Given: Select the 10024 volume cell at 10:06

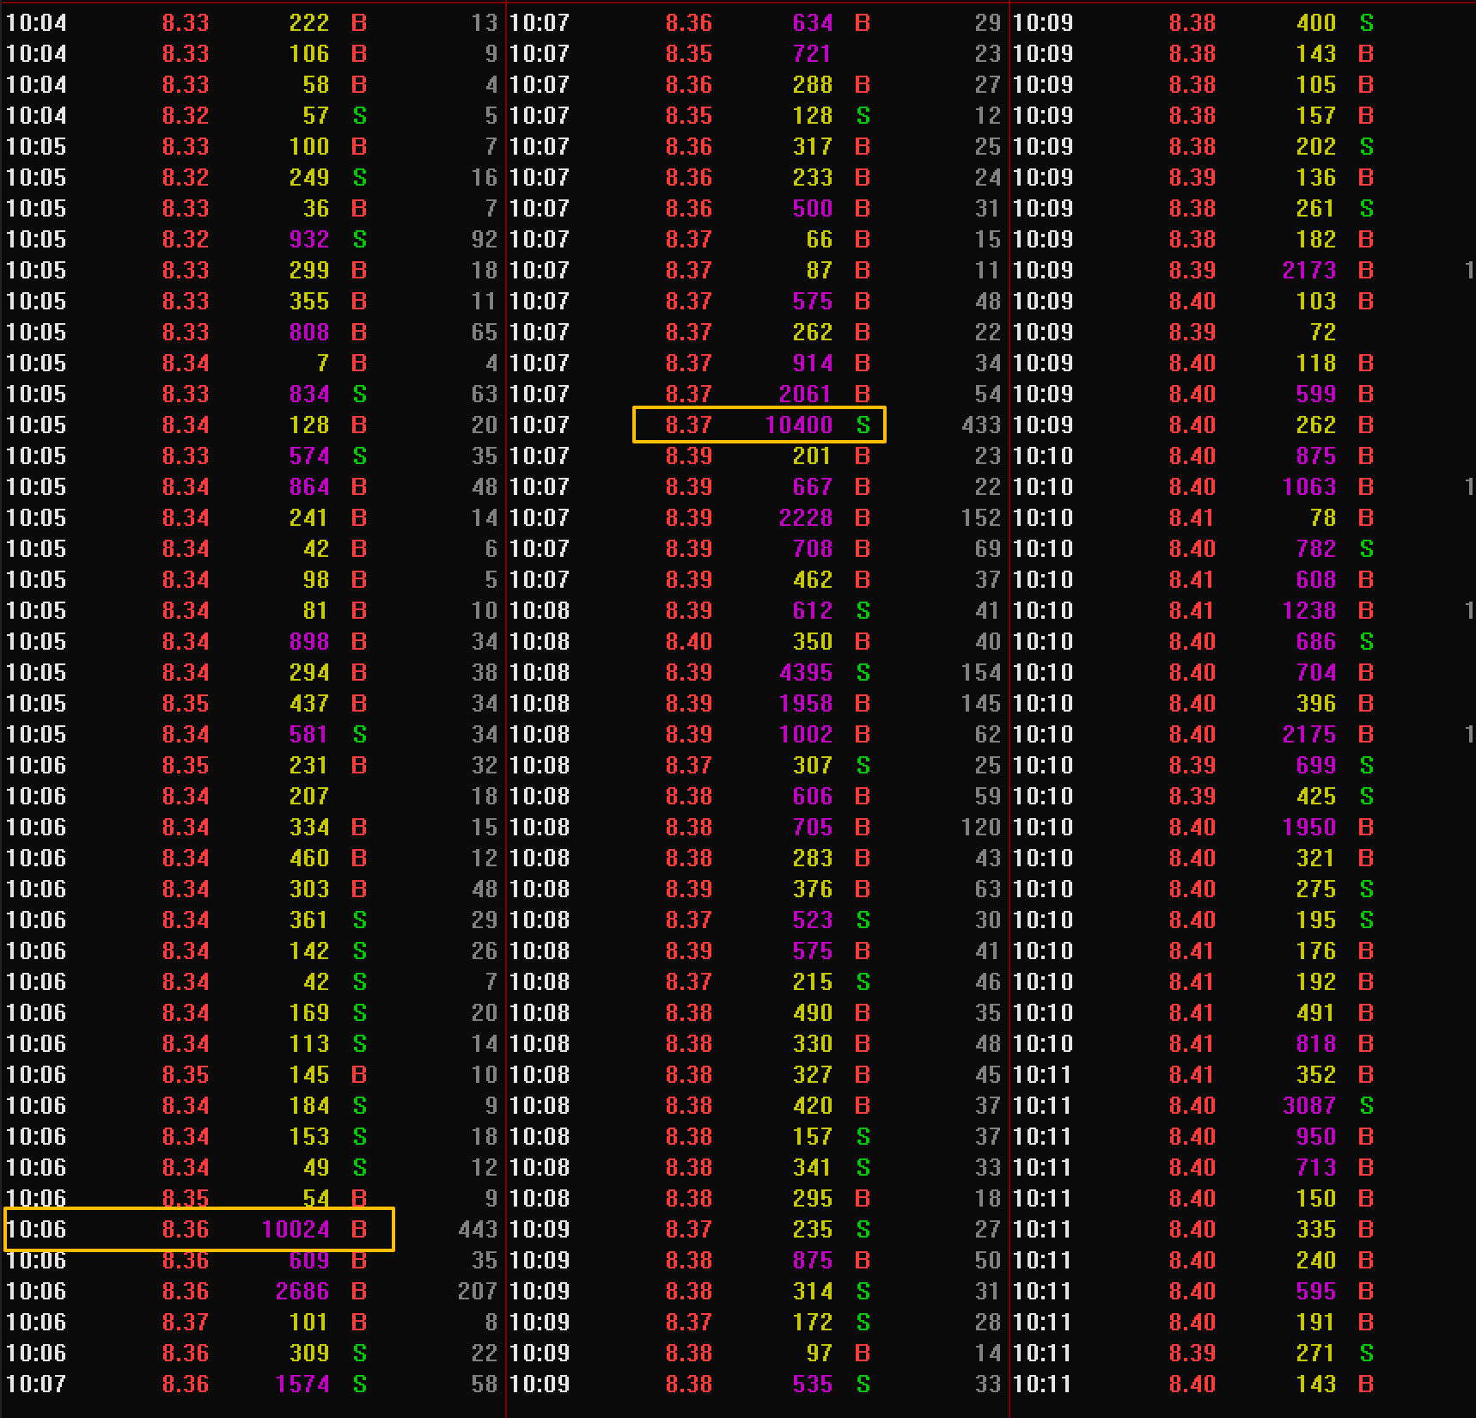Looking at the screenshot, I should (x=296, y=1229).
